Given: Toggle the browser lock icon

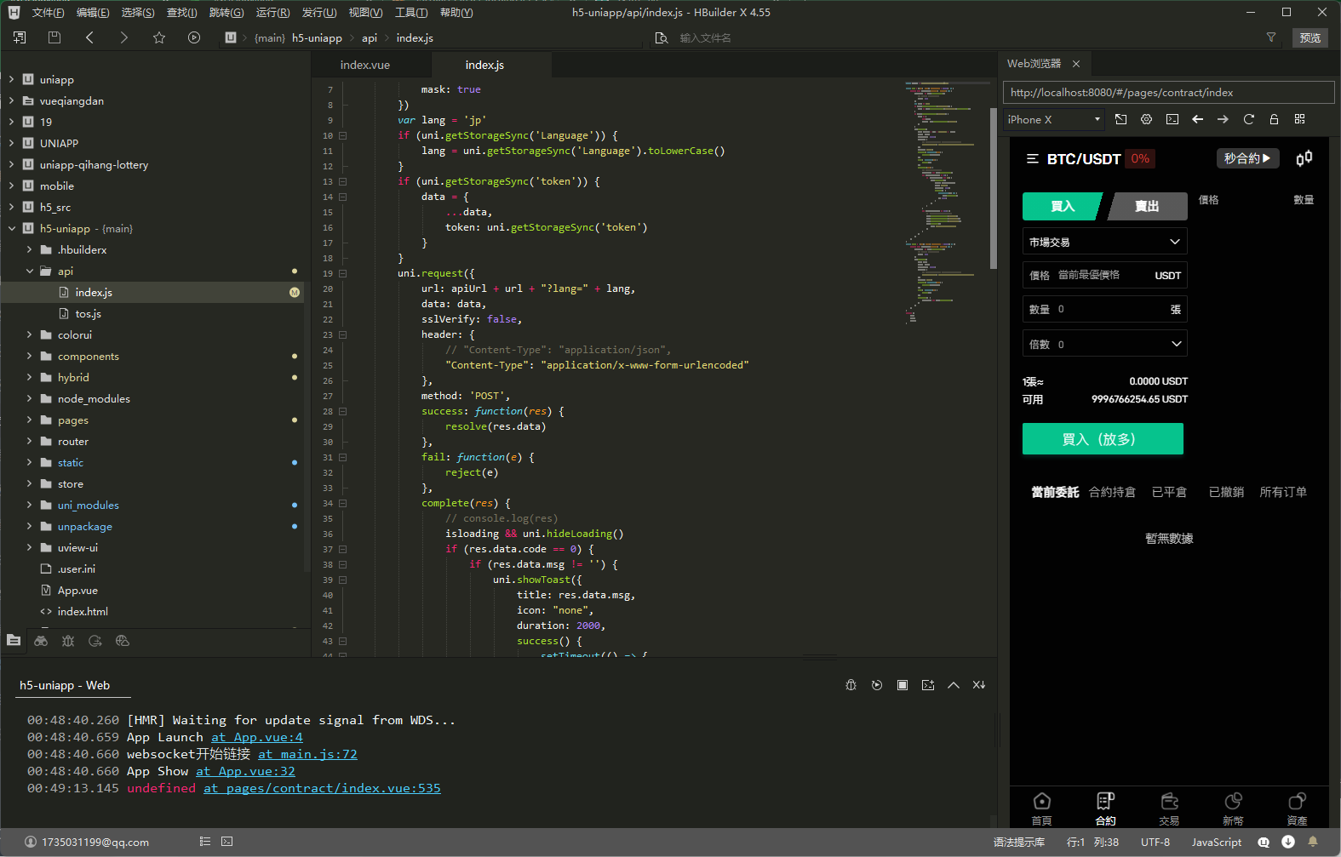Looking at the screenshot, I should pyautogui.click(x=1275, y=119).
